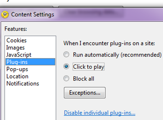Click the Click to play label text
163x120 pixels.
coord(89,67)
